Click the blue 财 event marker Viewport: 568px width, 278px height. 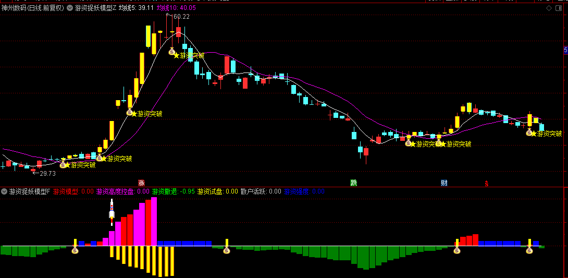[444, 183]
